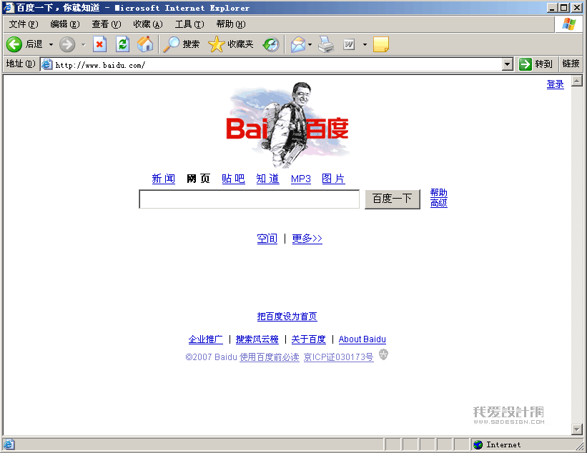Open the 空间 link
The width and height of the screenshot is (587, 453).
click(x=267, y=238)
